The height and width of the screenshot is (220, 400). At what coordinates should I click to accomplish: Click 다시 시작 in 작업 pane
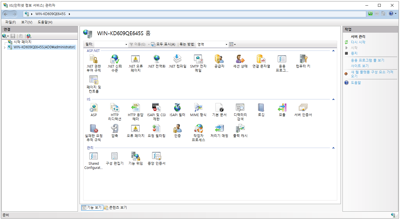358,42
